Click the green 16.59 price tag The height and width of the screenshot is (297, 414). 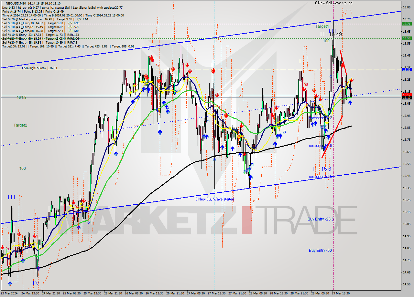coord(407,38)
